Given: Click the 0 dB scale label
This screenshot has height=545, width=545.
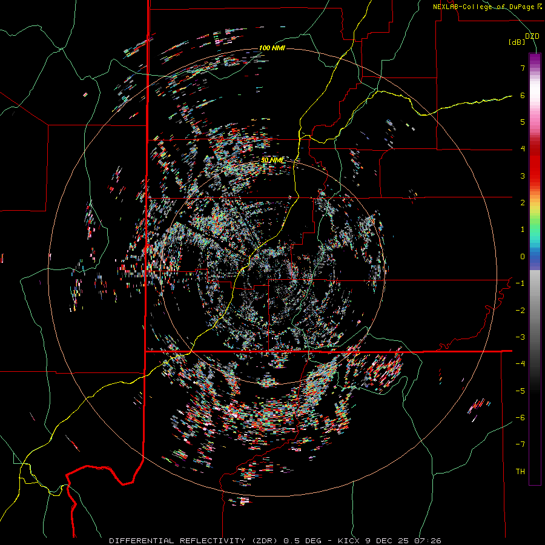Looking at the screenshot, I should tap(523, 257).
